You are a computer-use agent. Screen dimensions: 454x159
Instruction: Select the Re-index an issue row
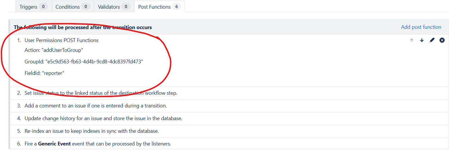click(x=91, y=131)
